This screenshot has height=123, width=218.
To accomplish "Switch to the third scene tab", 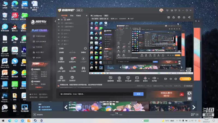I will click(x=78, y=16).
